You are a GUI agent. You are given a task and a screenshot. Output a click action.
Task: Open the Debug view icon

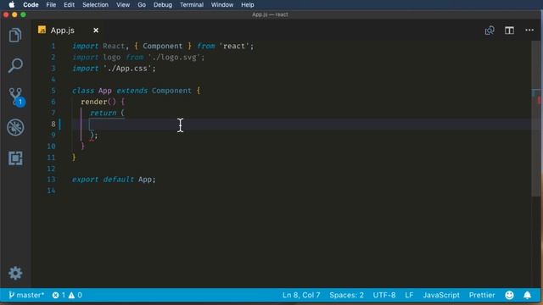pyautogui.click(x=15, y=127)
